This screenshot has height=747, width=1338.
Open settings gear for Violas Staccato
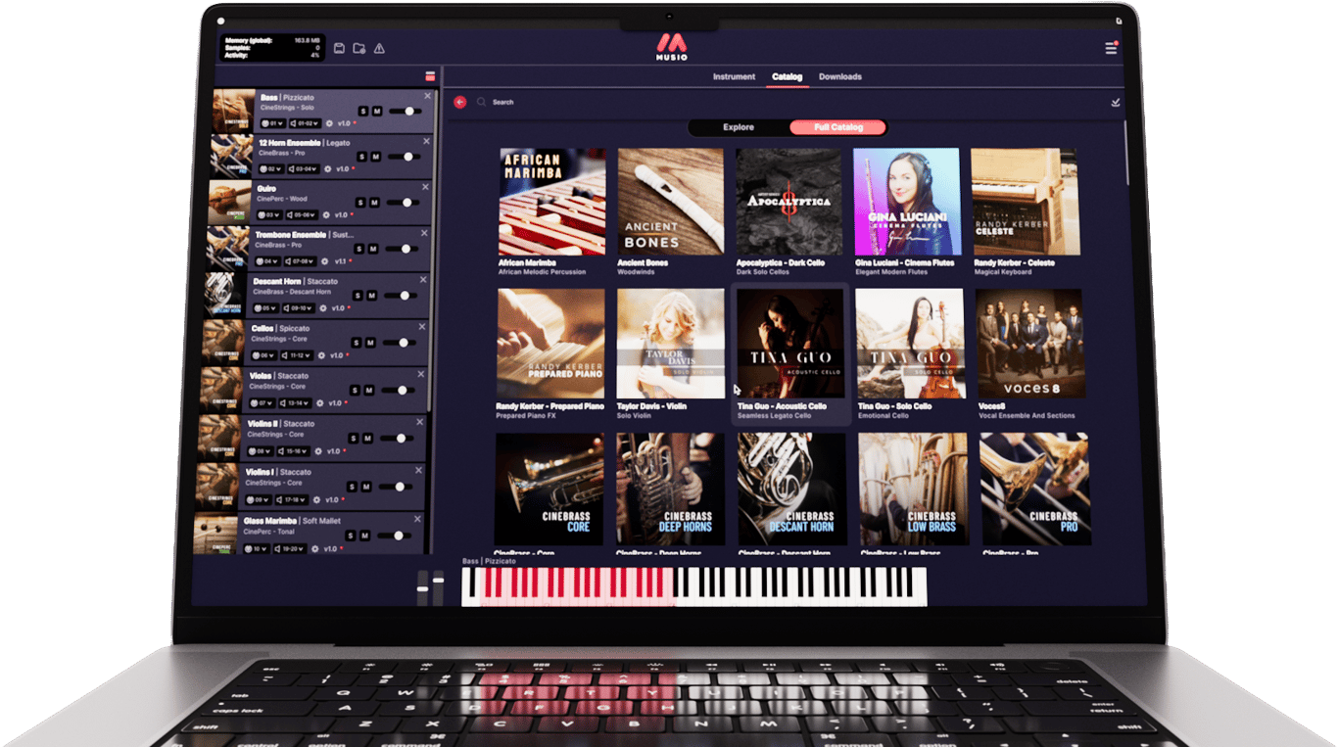pos(319,402)
